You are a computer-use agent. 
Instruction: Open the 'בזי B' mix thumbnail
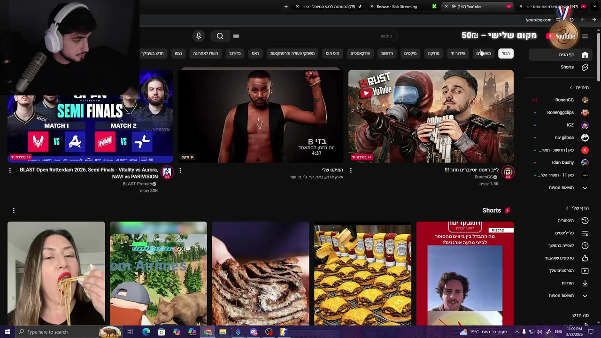pyautogui.click(x=261, y=116)
